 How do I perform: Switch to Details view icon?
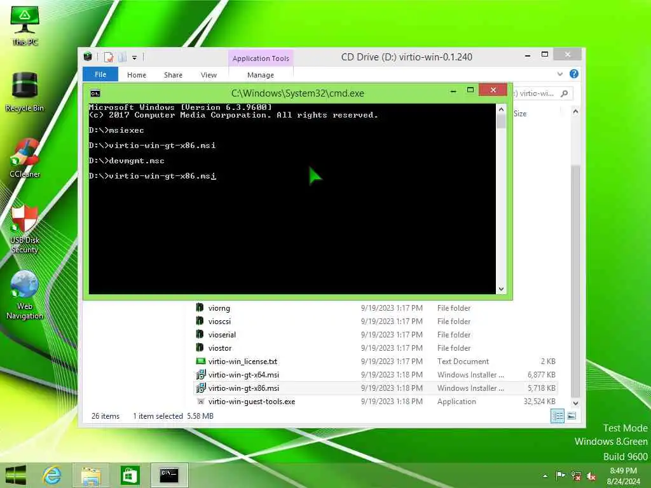557,416
